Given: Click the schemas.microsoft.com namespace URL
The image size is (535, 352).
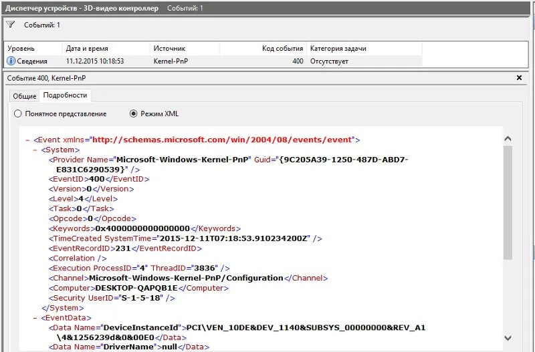Looking at the screenshot, I should pos(222,140).
